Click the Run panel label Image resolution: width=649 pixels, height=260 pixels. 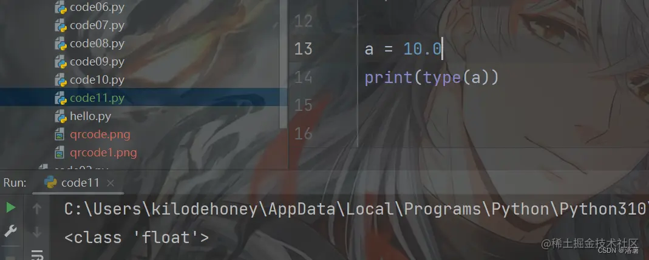tap(15, 182)
